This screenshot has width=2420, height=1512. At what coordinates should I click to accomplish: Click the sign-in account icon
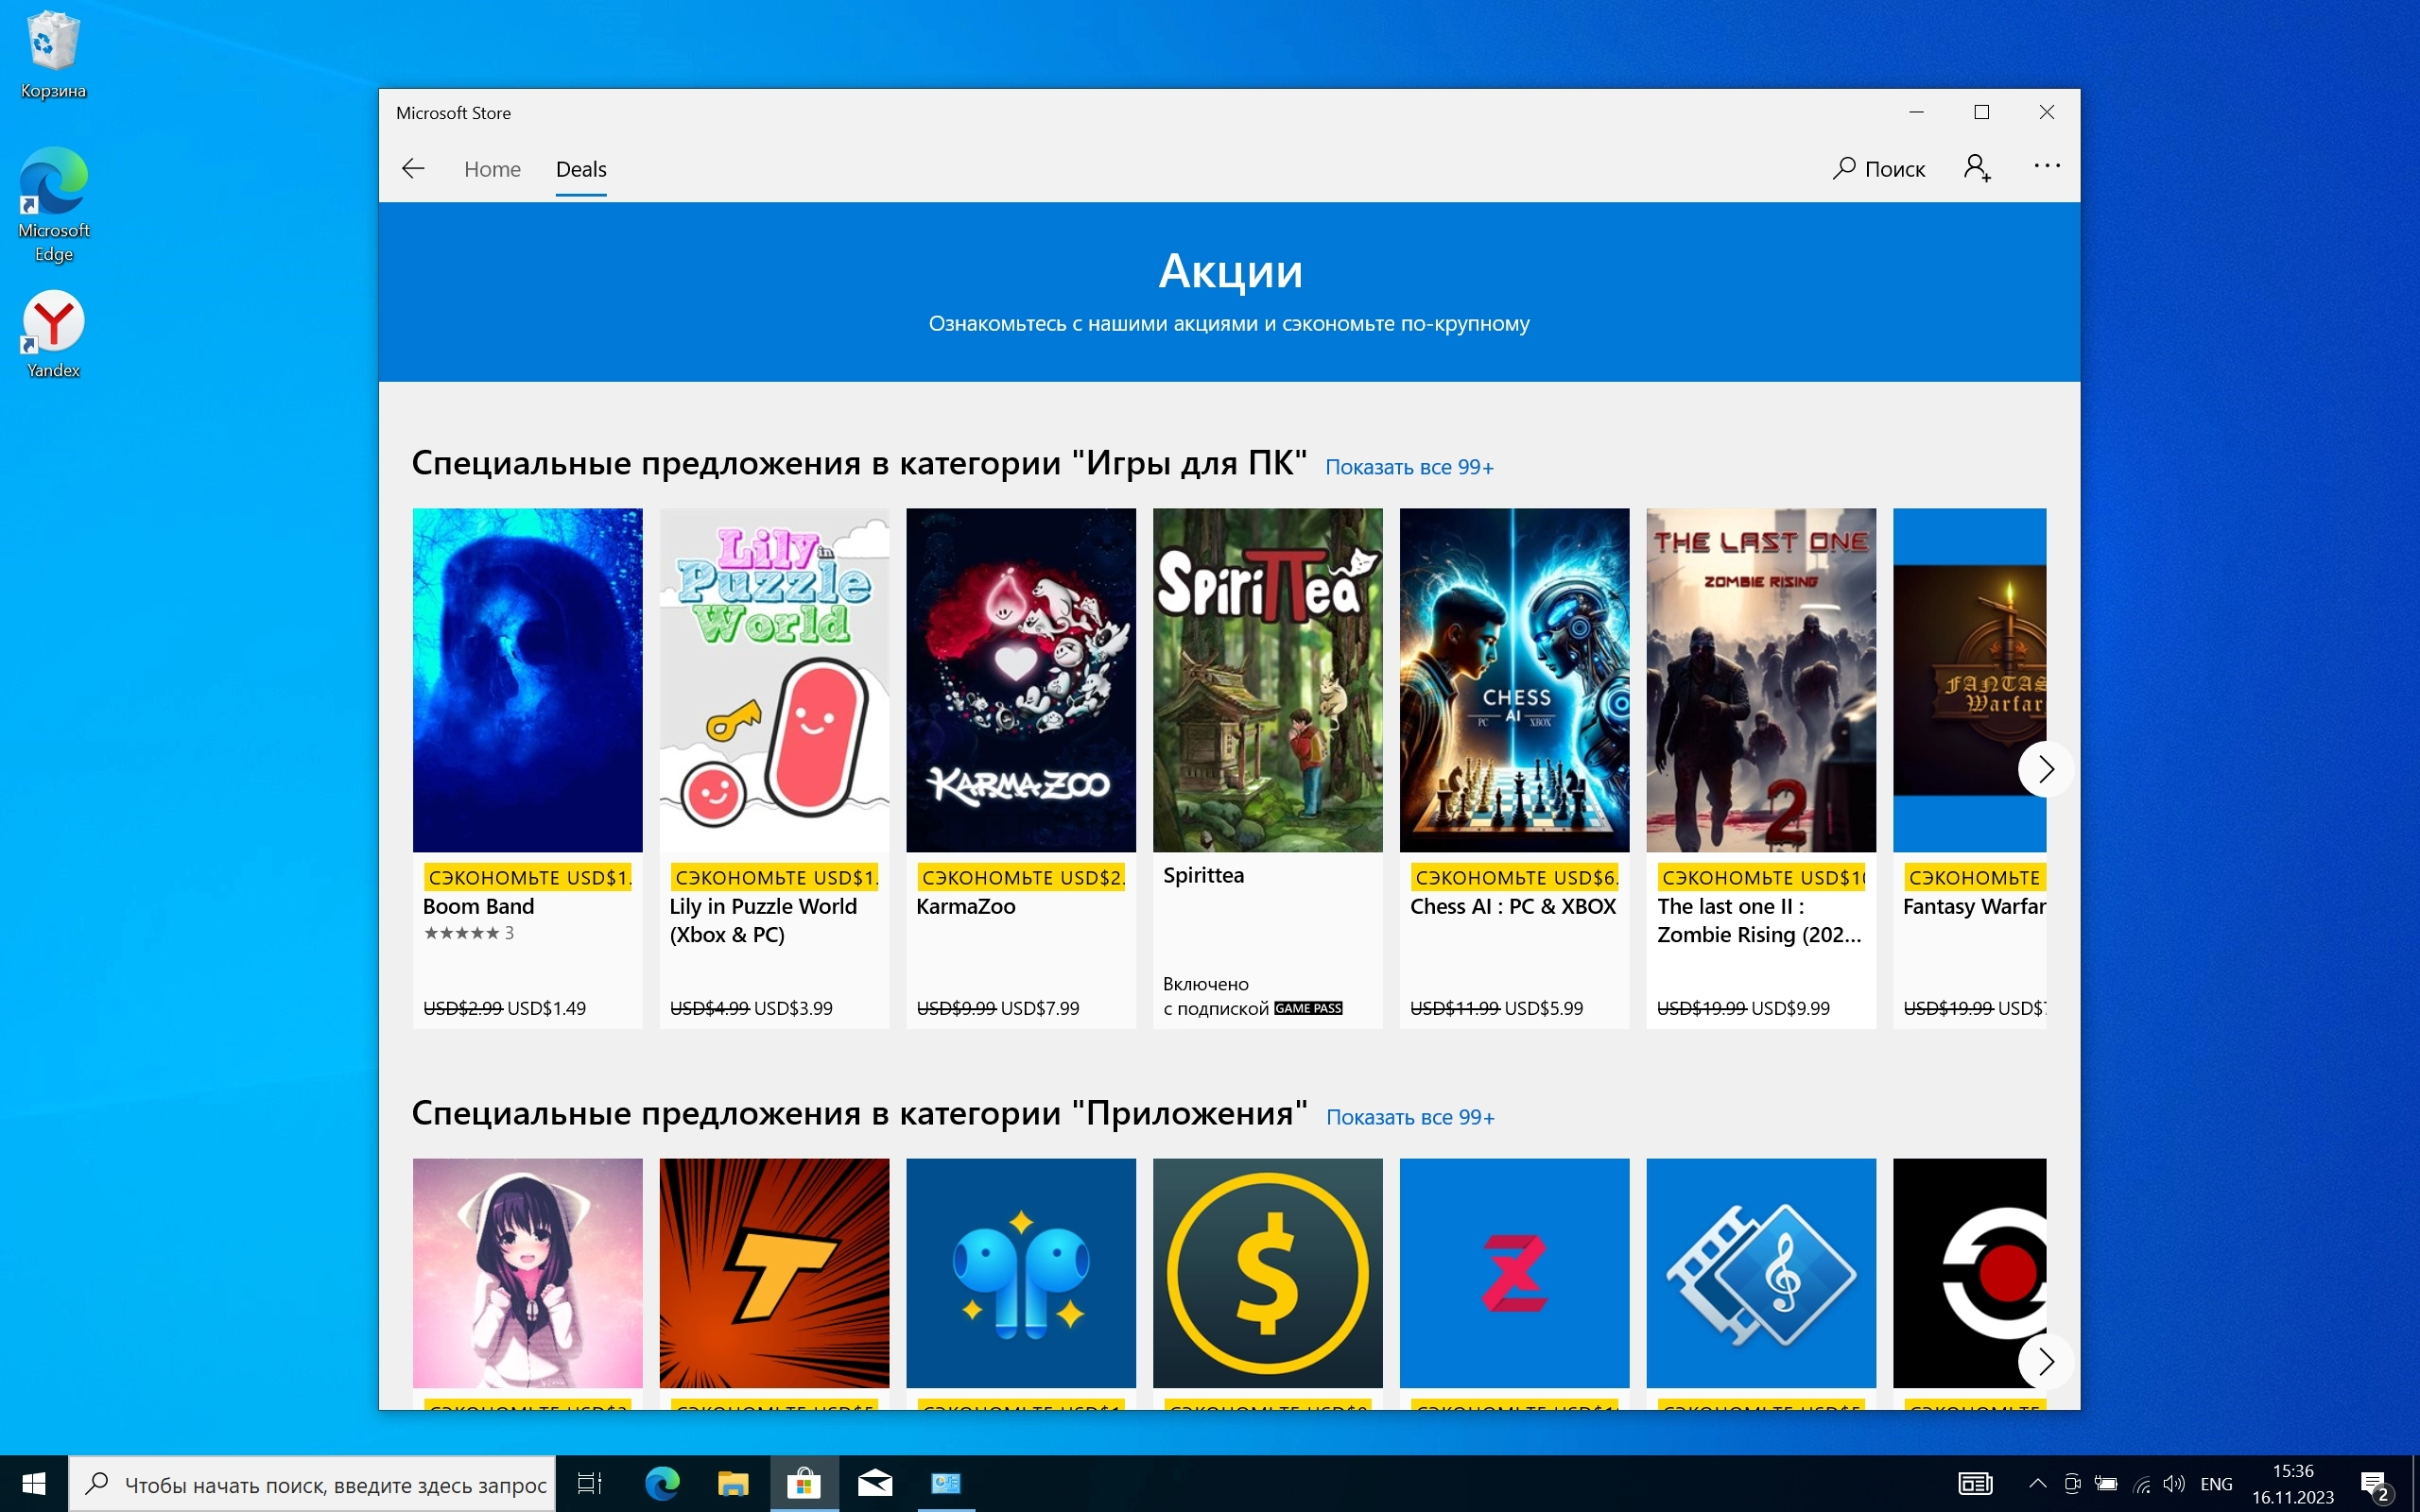pyautogui.click(x=1976, y=168)
